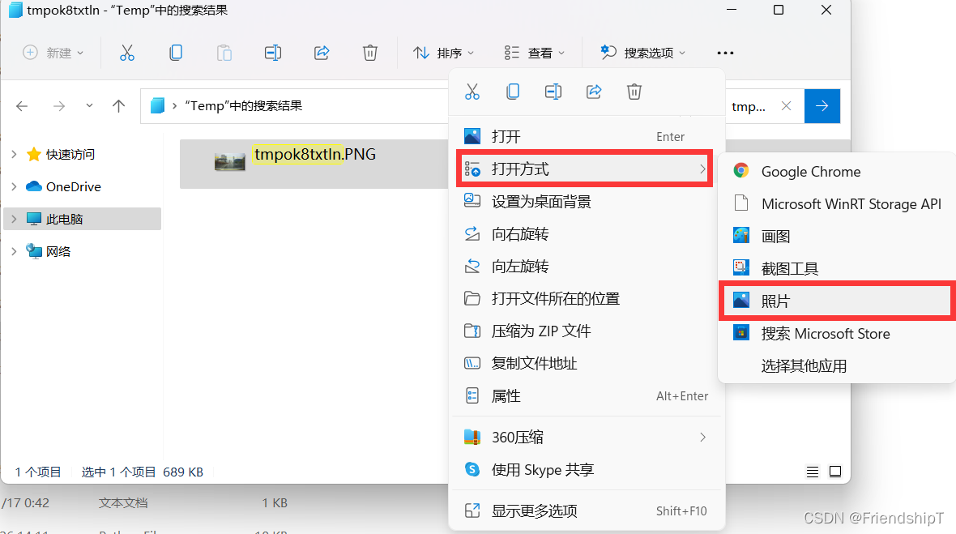Click the Rename icon in main toolbar
This screenshot has height=534, width=956.
pos(273,53)
